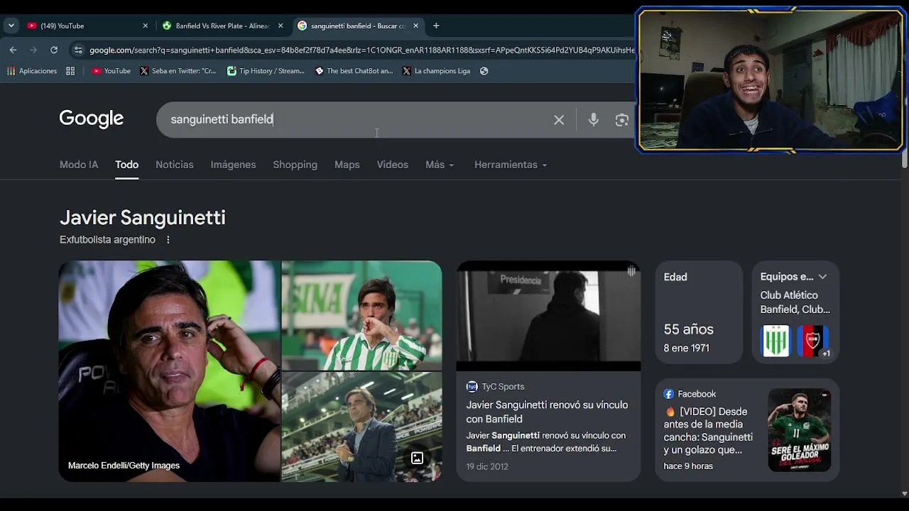The width and height of the screenshot is (909, 511).
Task: Close the sanguinetti banfield search tab
Action: click(x=415, y=26)
